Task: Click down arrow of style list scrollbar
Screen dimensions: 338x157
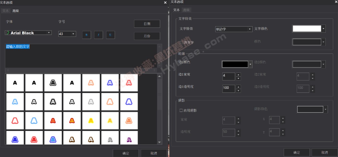Action: pyautogui.click(x=159, y=142)
